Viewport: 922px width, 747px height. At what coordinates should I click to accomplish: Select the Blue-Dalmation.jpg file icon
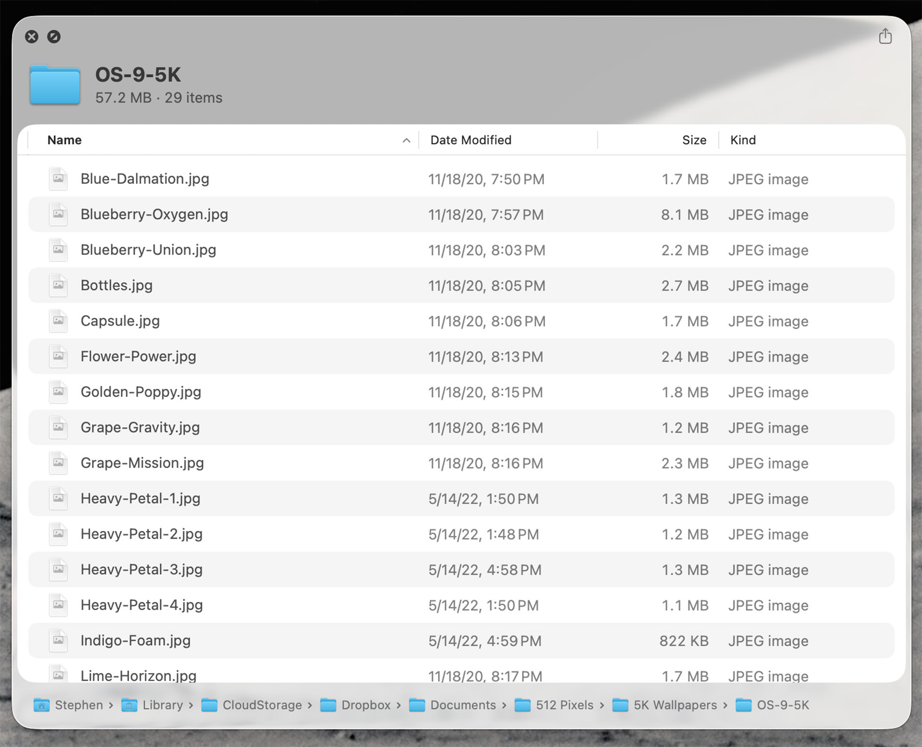[x=58, y=179]
